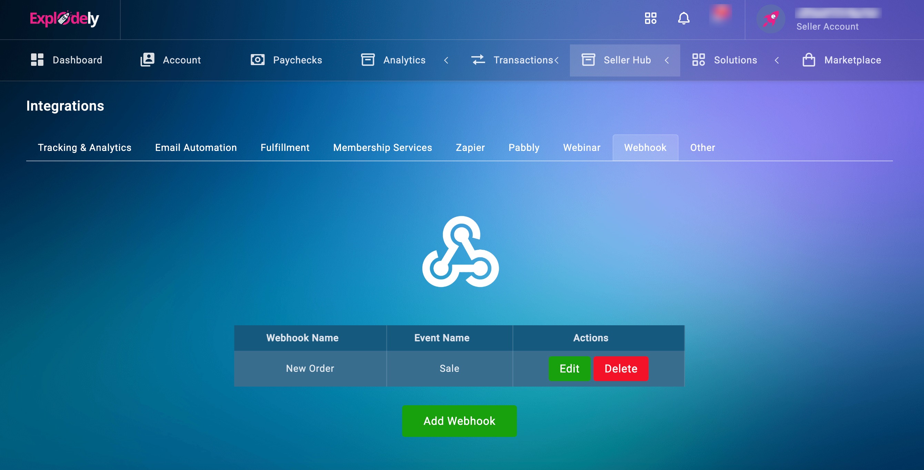The image size is (924, 470).
Task: Expand the Analytics menu chevron
Action: coord(446,60)
